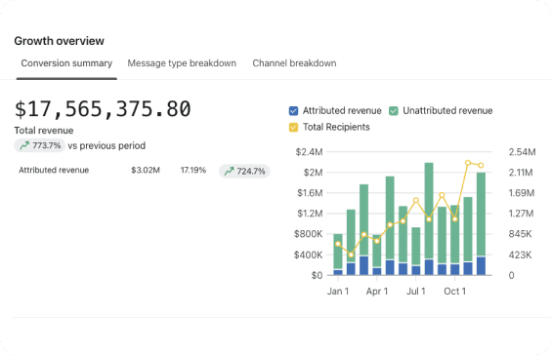This screenshot has width=551, height=355.
Task: Click the vs previous period text
Action: pyautogui.click(x=106, y=145)
